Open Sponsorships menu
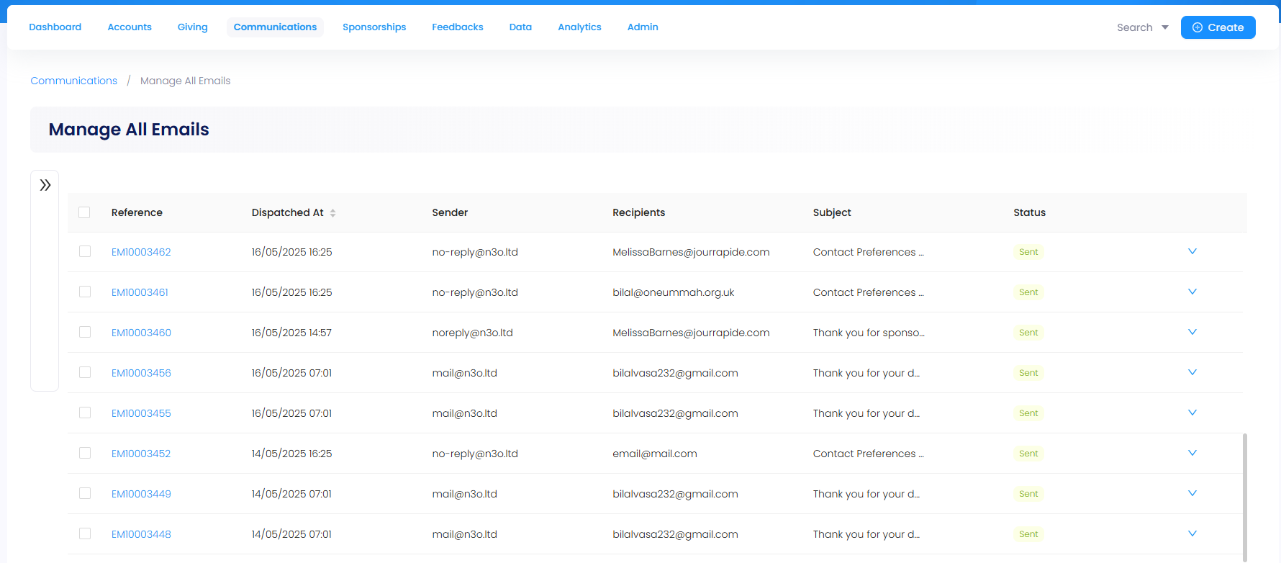 coord(374,27)
